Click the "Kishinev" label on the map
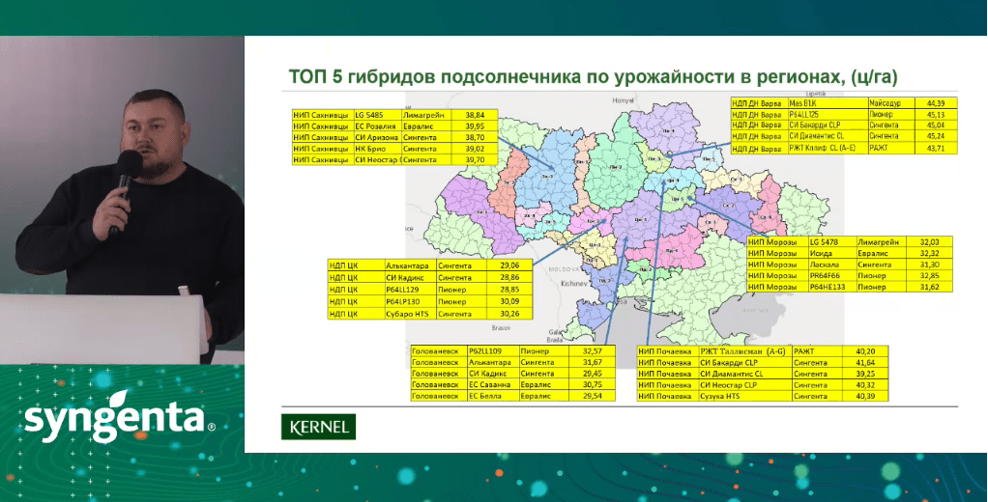This screenshot has width=988, height=502. (573, 284)
